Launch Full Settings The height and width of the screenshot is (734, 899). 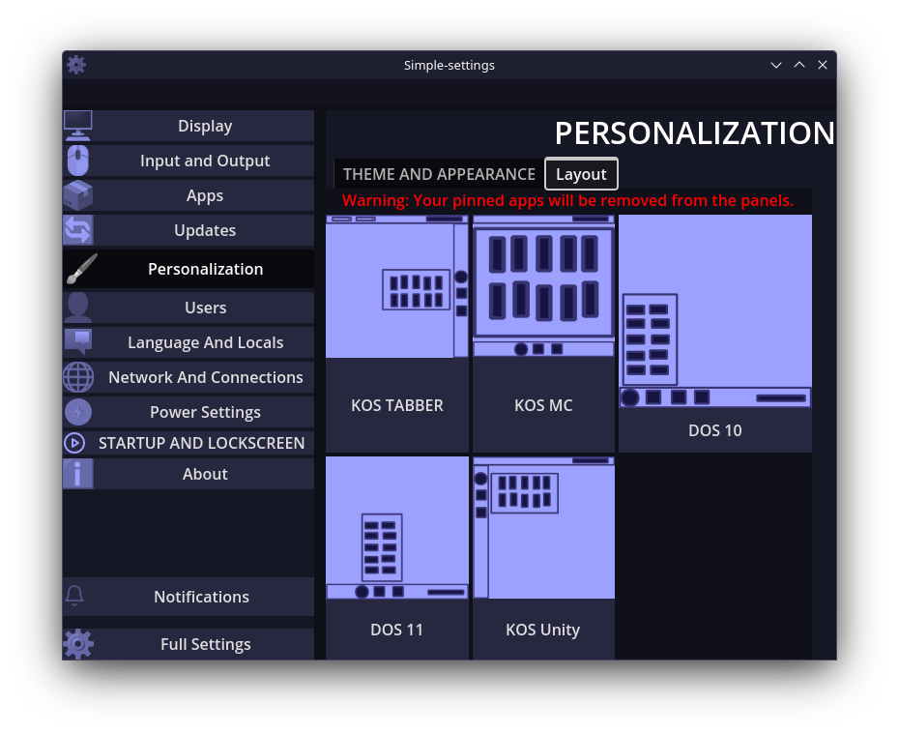click(x=188, y=644)
